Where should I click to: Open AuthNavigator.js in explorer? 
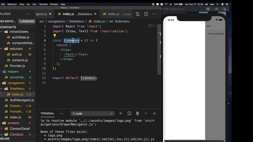click(22, 100)
